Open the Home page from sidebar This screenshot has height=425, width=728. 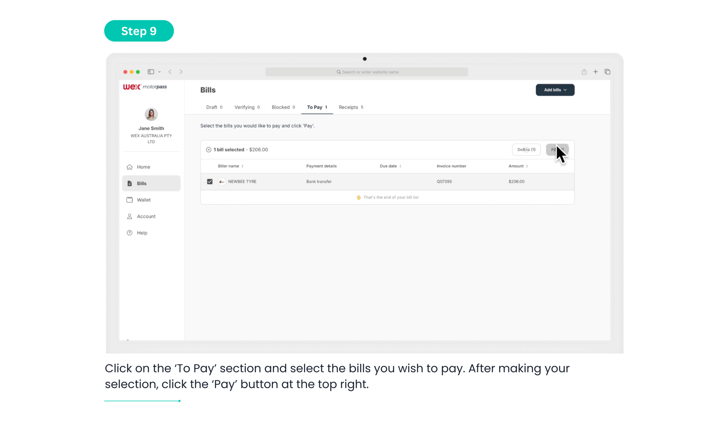(143, 167)
